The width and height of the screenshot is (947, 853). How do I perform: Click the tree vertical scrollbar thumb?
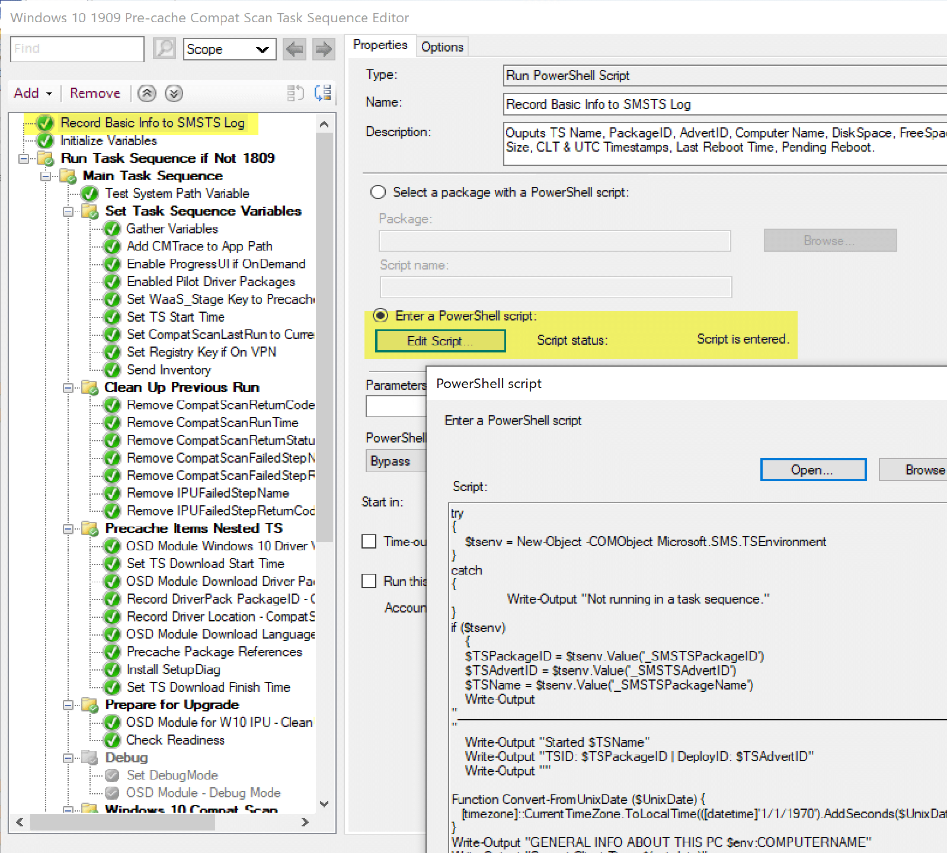324,338
